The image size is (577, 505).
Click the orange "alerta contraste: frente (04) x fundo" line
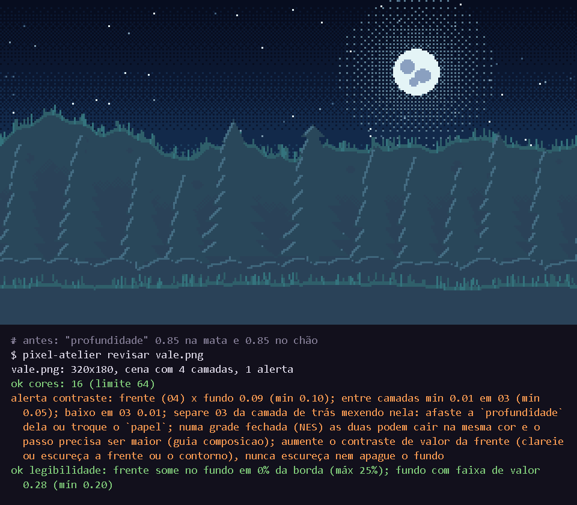coord(275,398)
